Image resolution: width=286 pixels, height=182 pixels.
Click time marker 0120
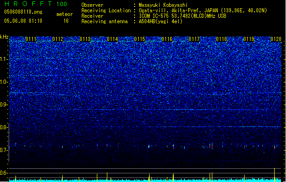tap(276, 39)
